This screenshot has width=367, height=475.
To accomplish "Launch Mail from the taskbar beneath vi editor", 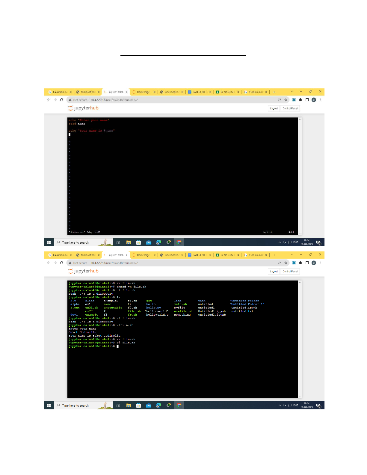I will tap(149, 242).
